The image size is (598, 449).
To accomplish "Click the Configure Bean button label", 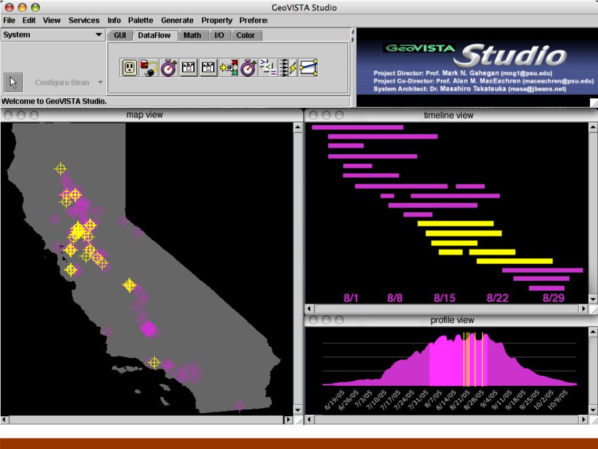I will coord(62,82).
